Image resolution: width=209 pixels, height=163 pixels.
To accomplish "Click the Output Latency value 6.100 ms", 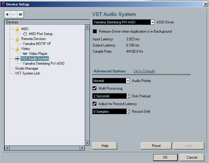I will pos(133,45).
